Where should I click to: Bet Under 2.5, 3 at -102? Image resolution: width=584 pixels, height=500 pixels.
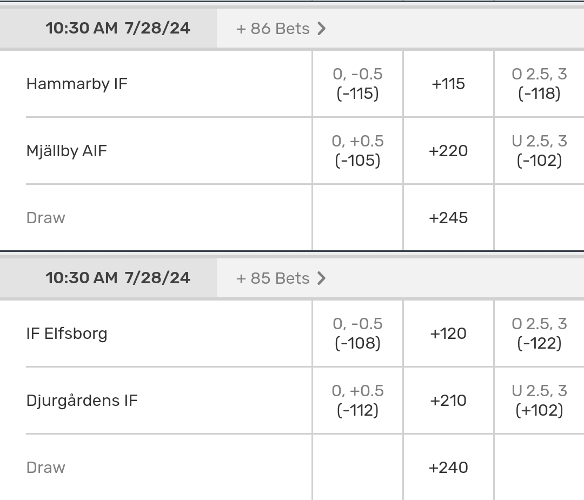pyautogui.click(x=539, y=151)
